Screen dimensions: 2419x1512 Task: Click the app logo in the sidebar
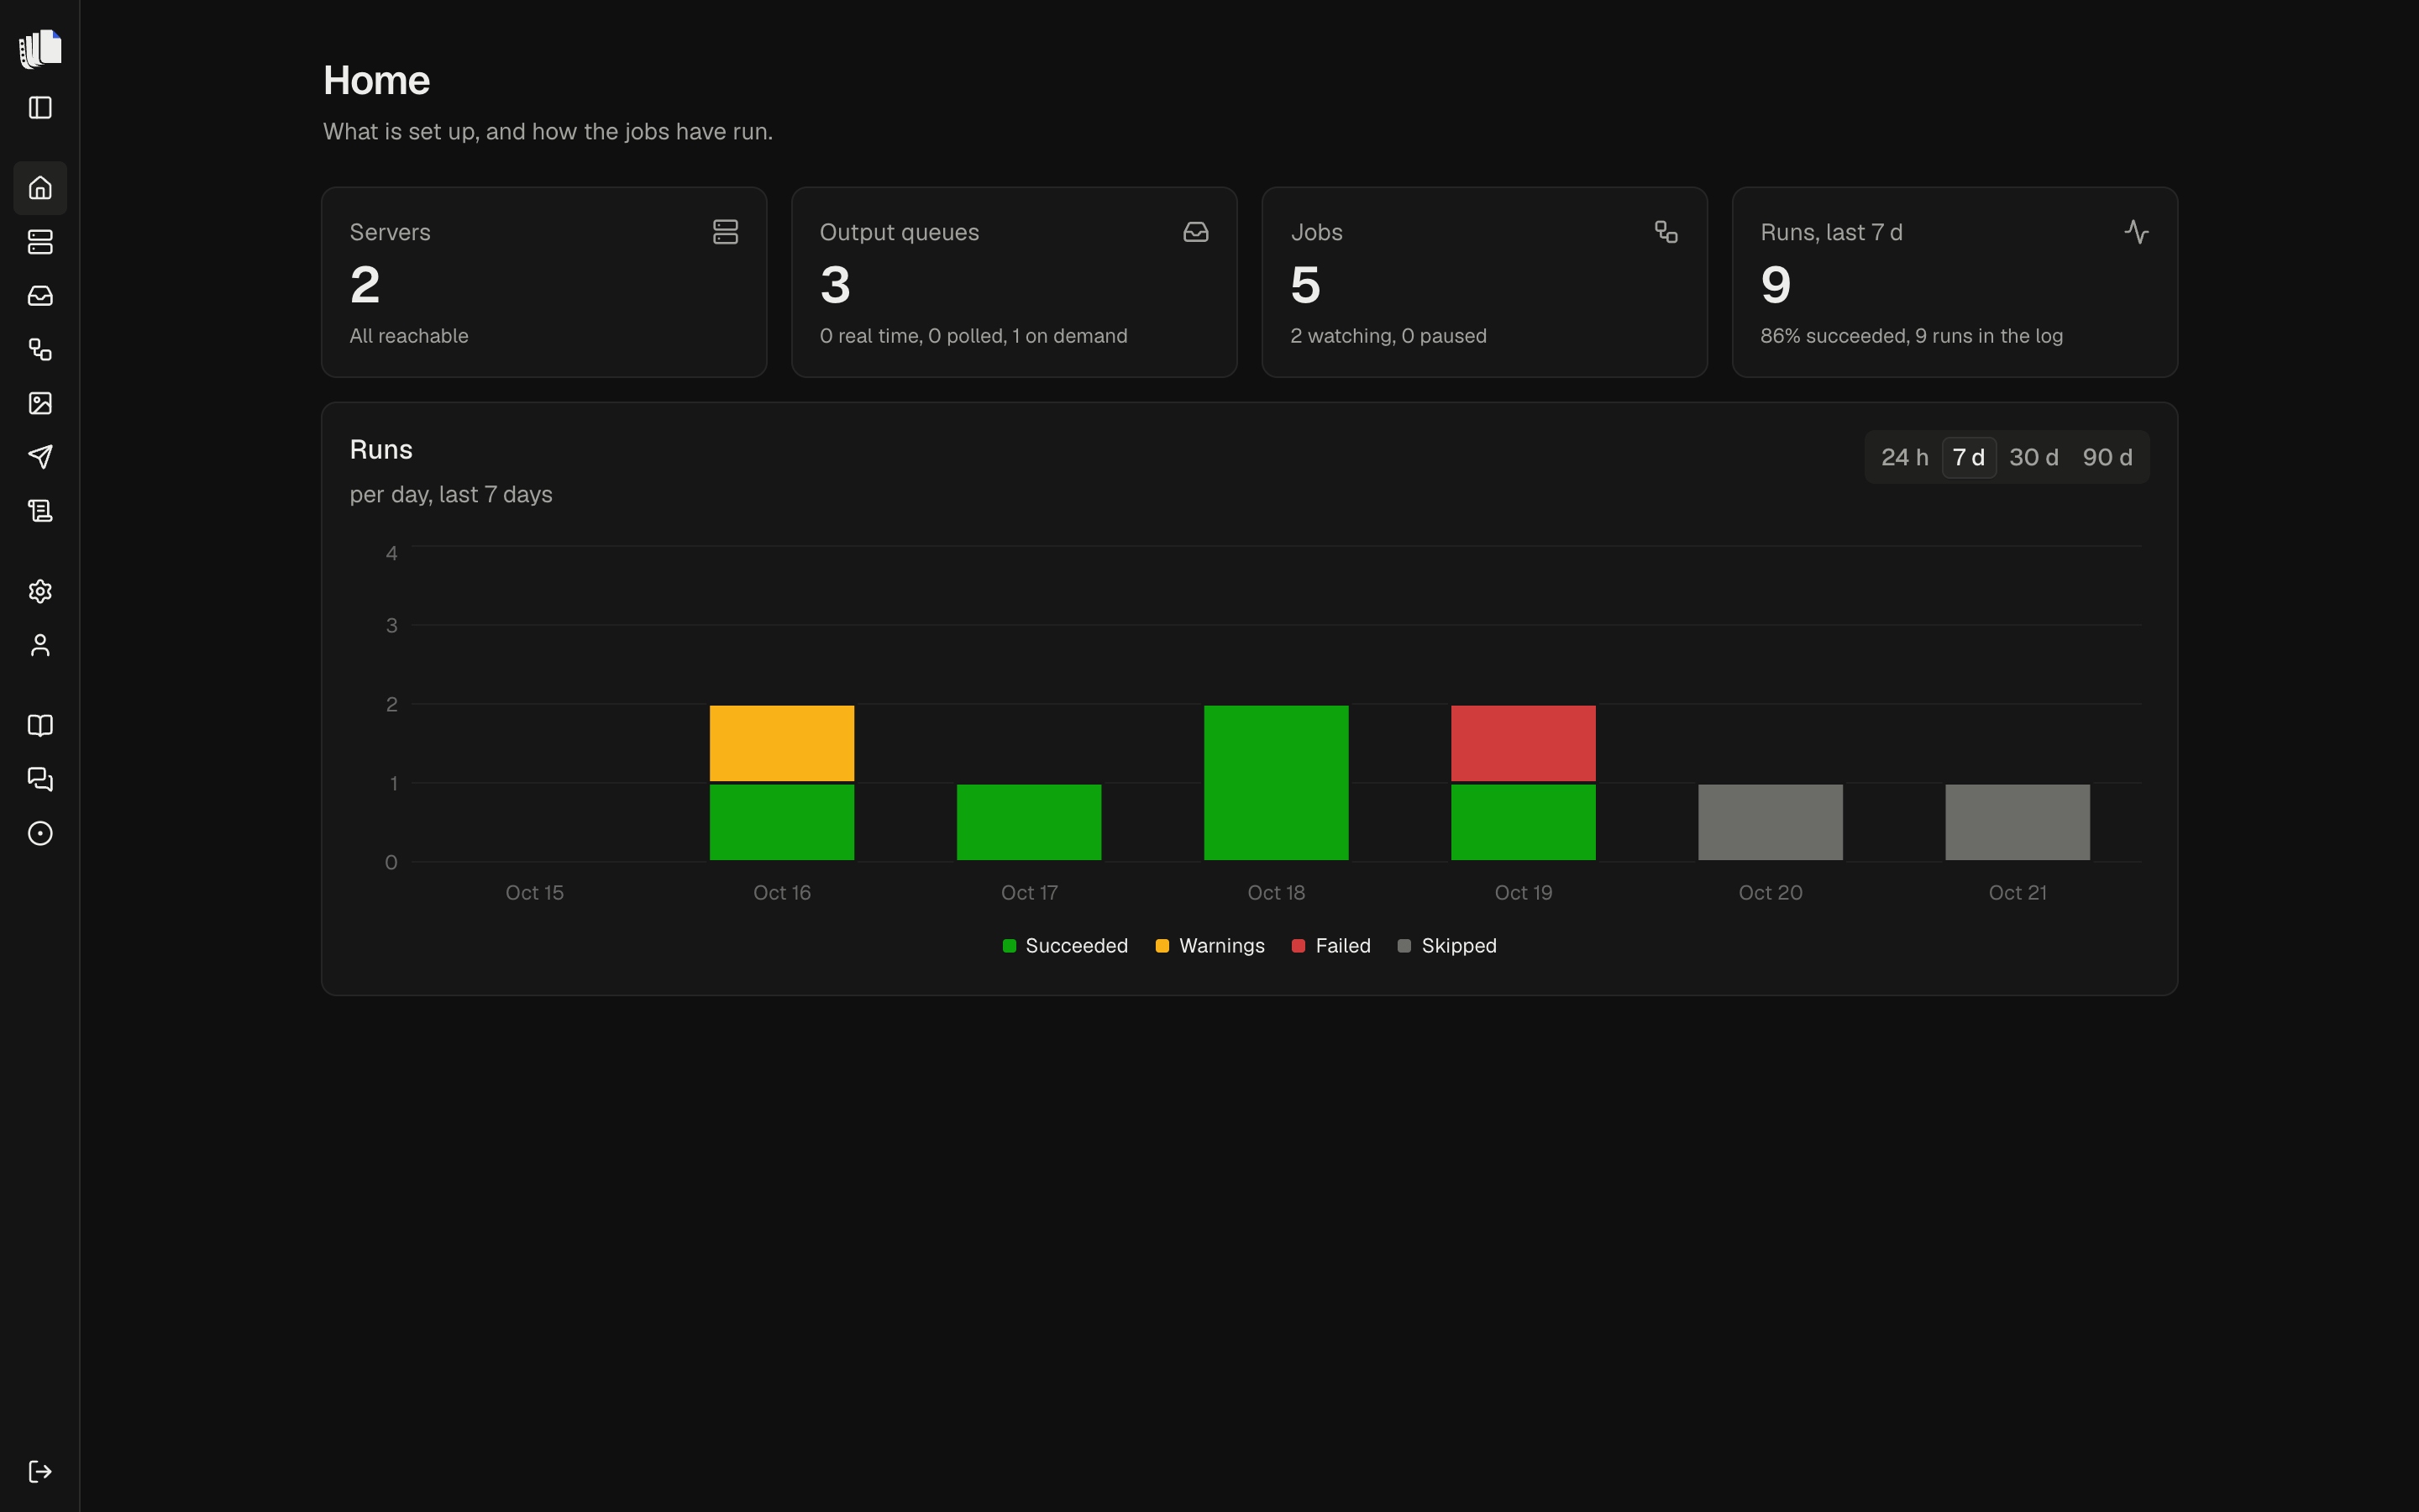pyautogui.click(x=40, y=48)
